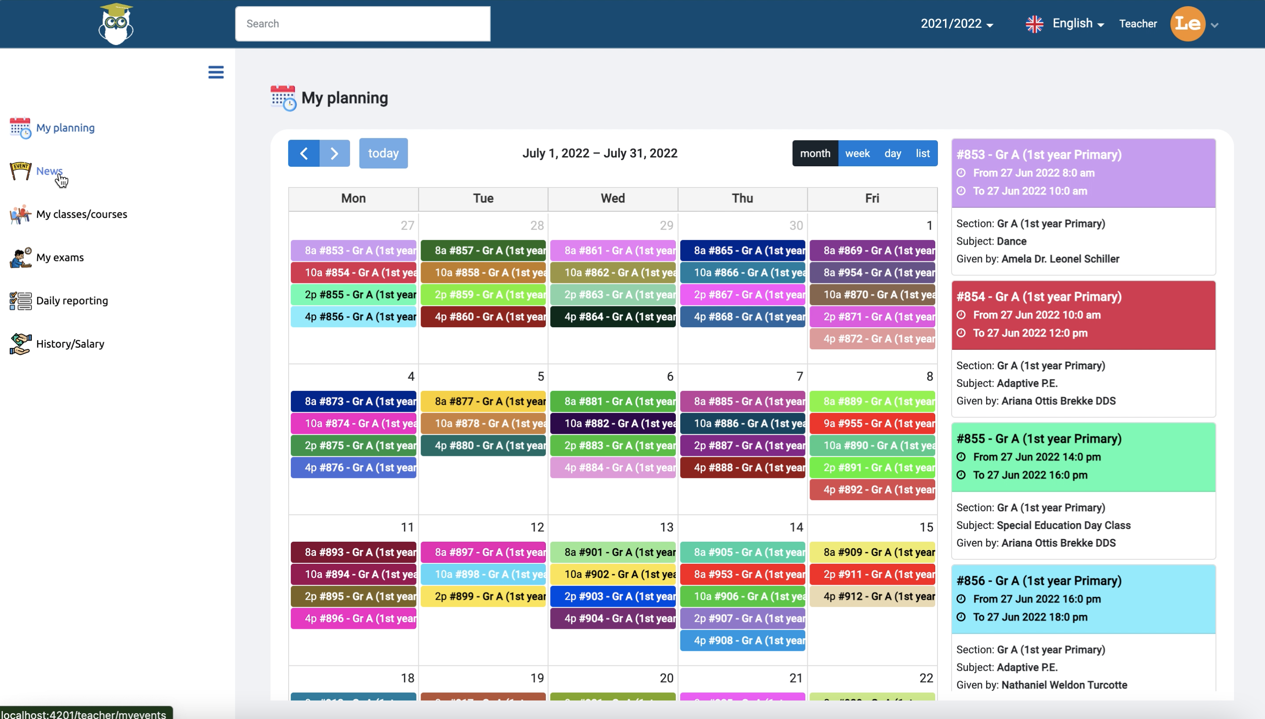This screenshot has width=1265, height=719.
Task: Click the My exams icon
Action: (x=20, y=257)
